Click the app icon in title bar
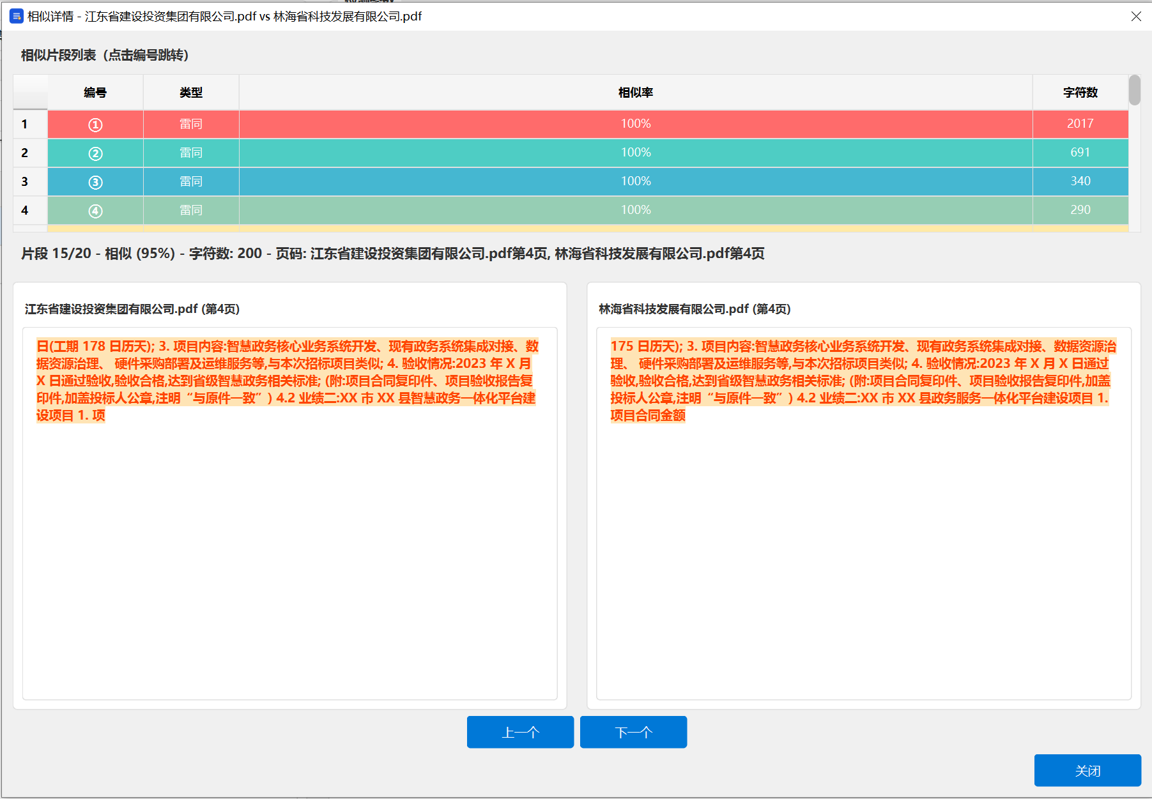 pos(16,16)
